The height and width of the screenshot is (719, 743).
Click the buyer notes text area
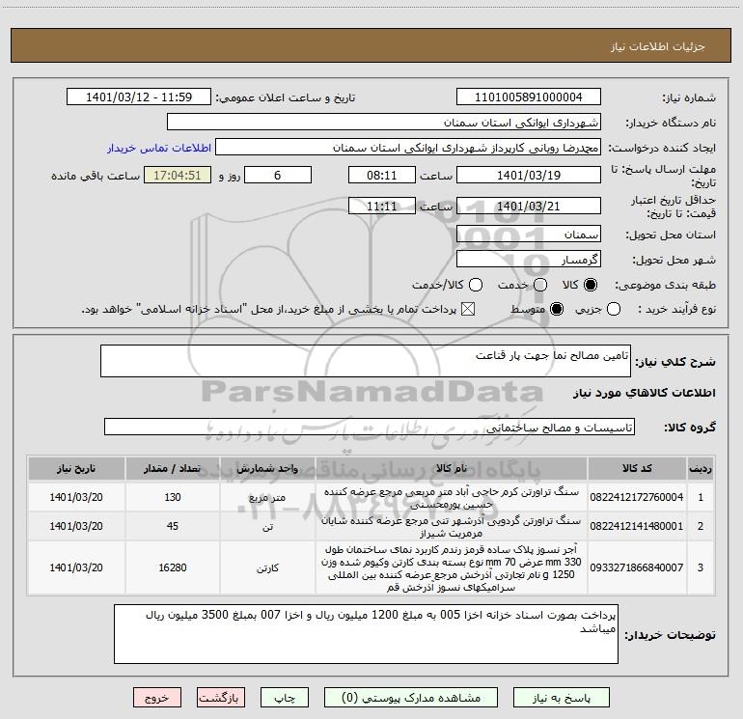(x=366, y=634)
